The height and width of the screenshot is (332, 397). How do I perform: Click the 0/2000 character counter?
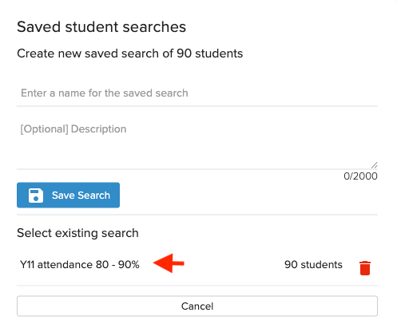[360, 176]
